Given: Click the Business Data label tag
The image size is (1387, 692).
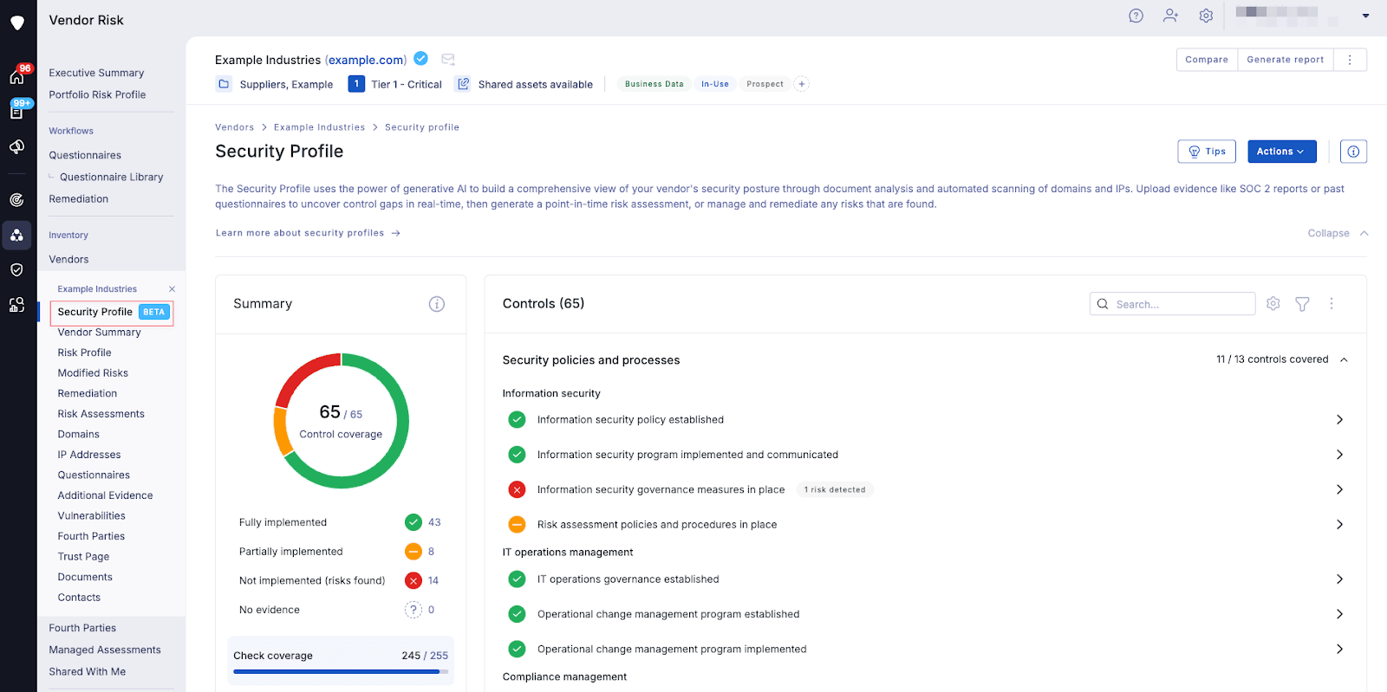Looking at the screenshot, I should click(654, 84).
